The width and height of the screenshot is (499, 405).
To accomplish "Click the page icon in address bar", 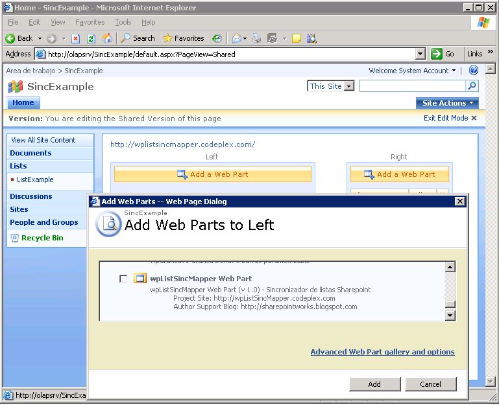I will click(x=40, y=54).
